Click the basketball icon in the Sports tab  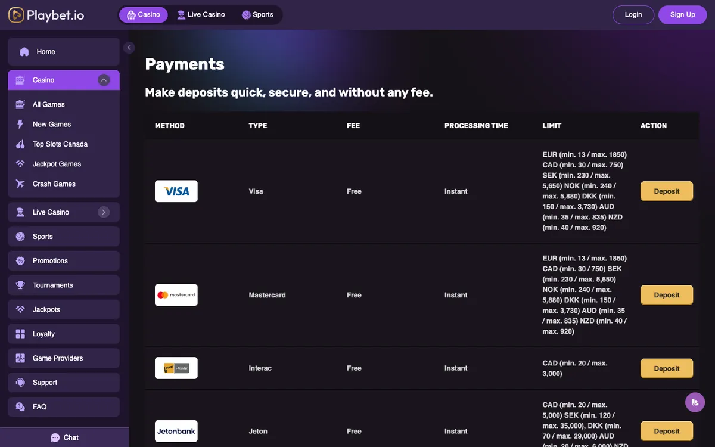(x=246, y=15)
